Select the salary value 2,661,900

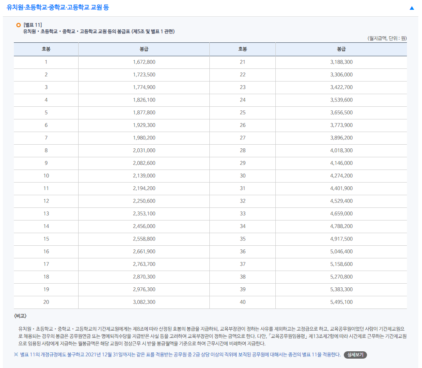(144, 252)
